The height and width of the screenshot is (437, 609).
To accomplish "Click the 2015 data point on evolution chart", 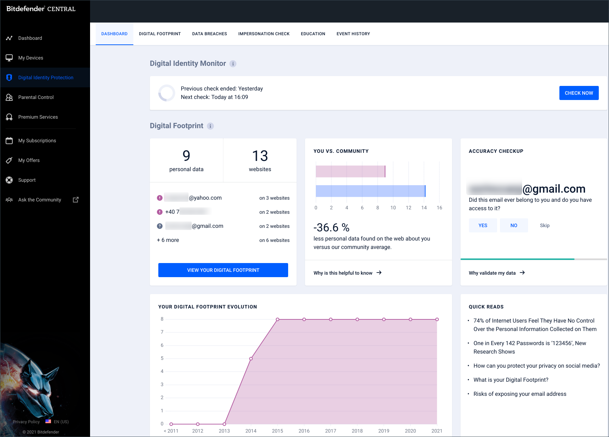I will (x=278, y=319).
